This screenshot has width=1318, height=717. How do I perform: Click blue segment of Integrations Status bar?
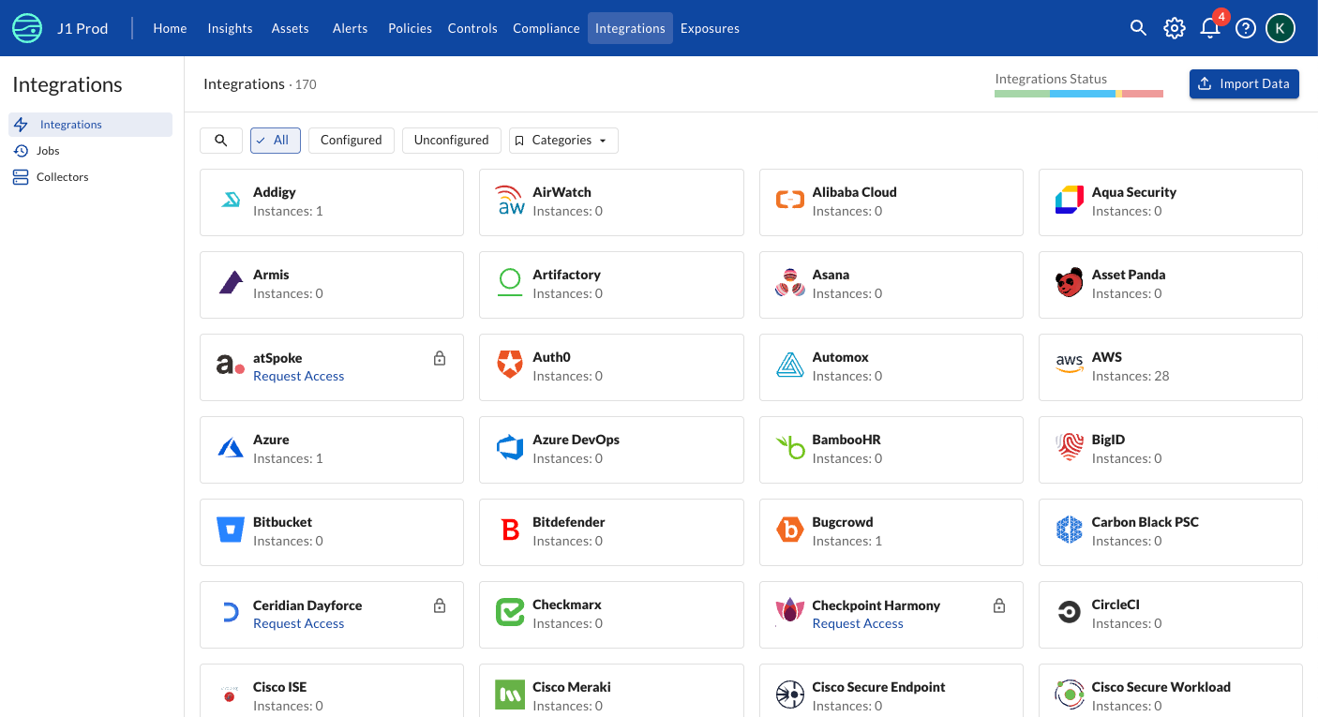[x=1083, y=94]
